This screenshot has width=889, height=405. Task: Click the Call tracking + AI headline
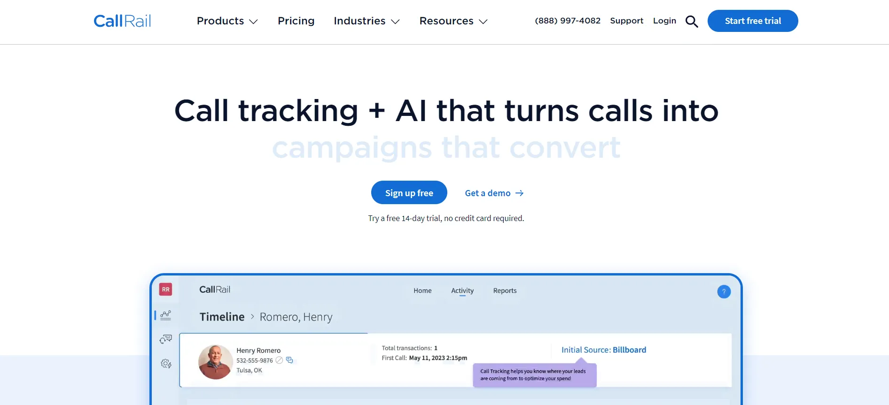coord(446,111)
